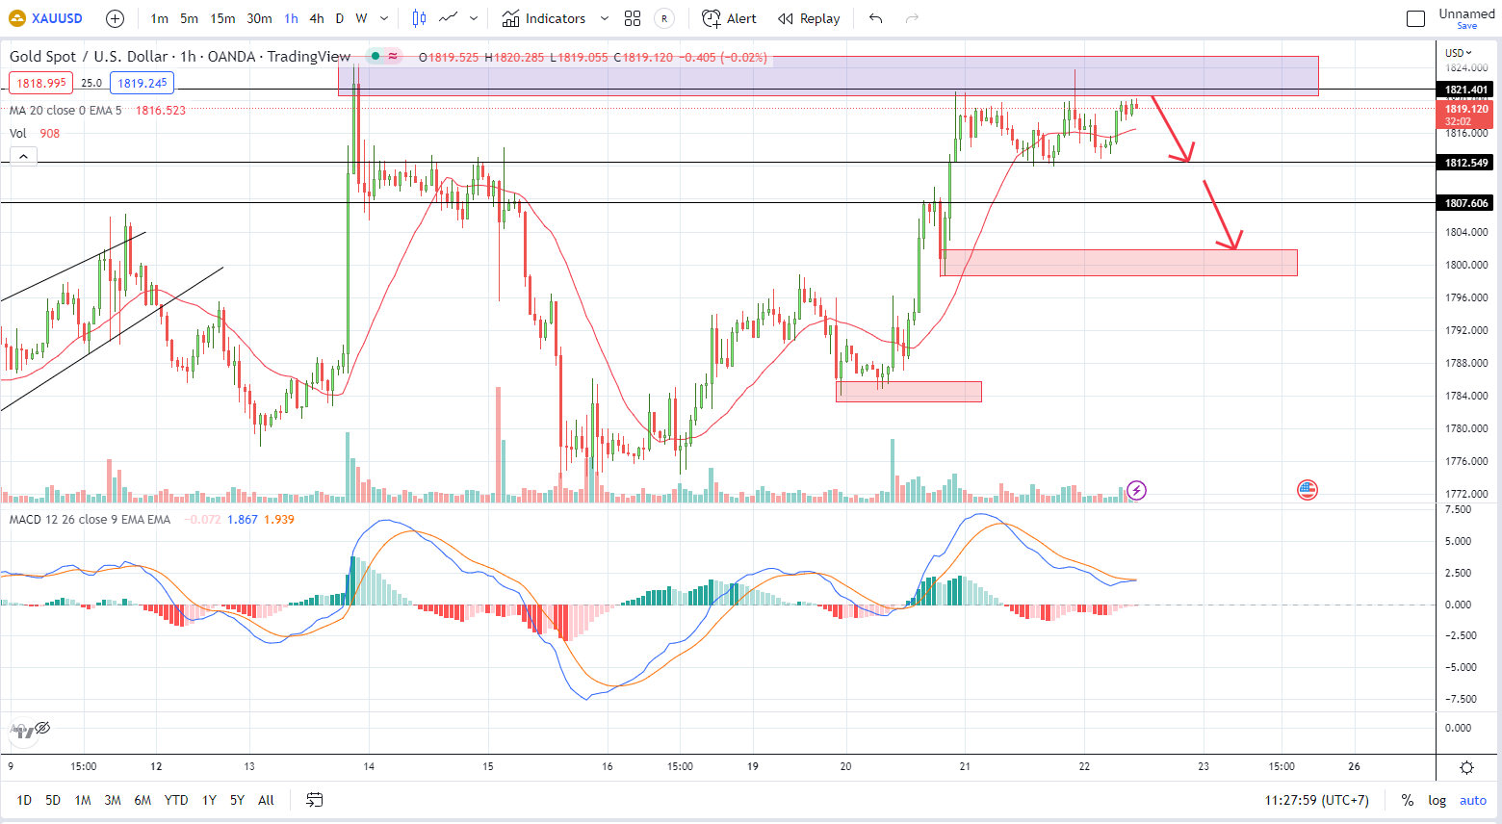Screen dimensions: 1502x824
Task: Click the layout select square icon
Action: [x=1415, y=18]
